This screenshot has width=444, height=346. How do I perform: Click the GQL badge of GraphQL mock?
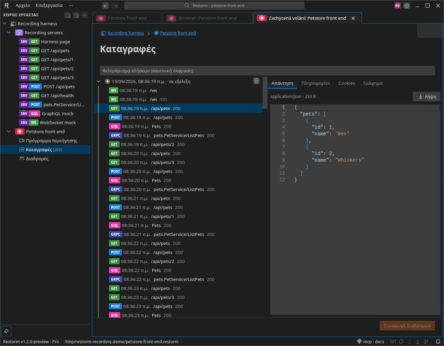coord(35,114)
